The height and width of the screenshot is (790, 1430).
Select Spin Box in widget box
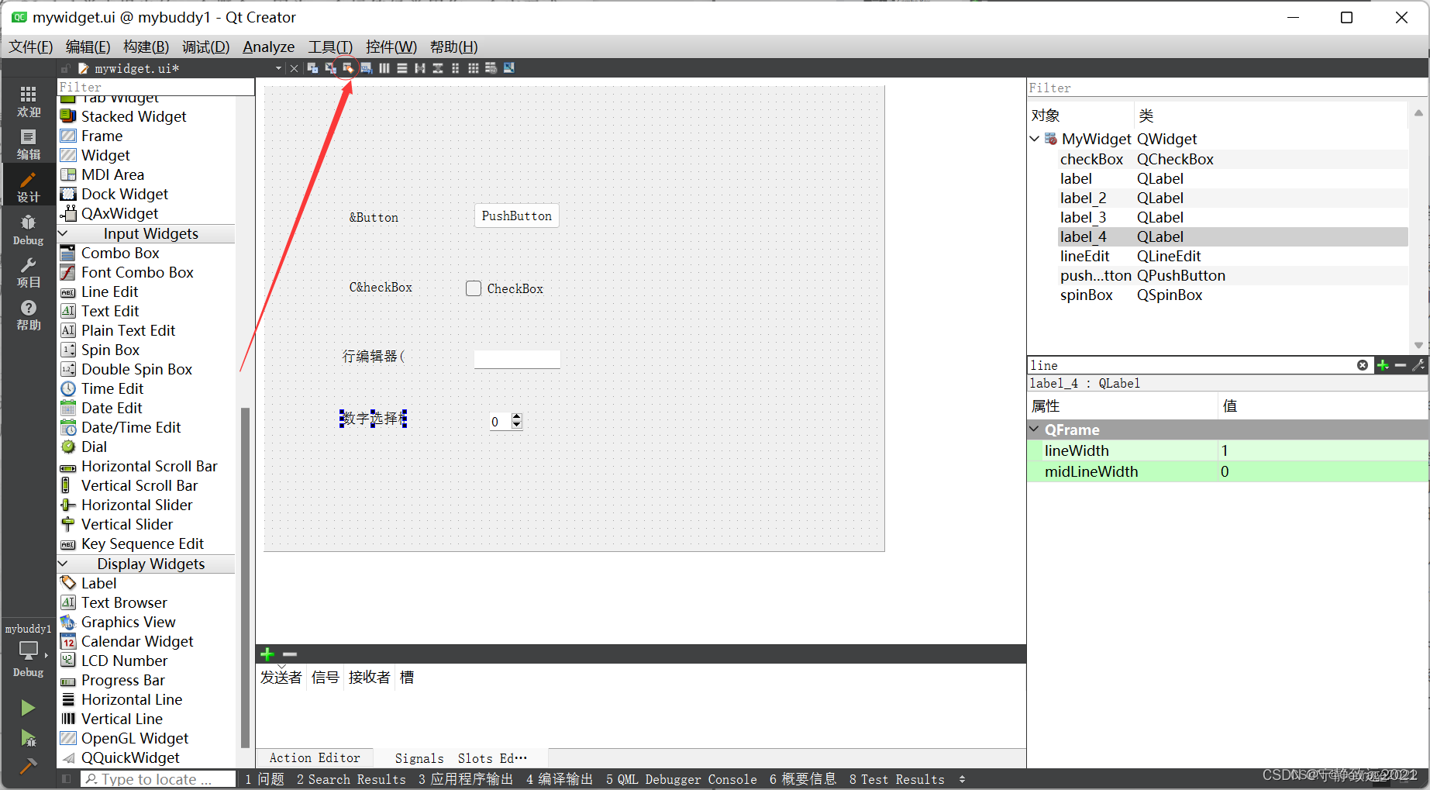point(110,350)
